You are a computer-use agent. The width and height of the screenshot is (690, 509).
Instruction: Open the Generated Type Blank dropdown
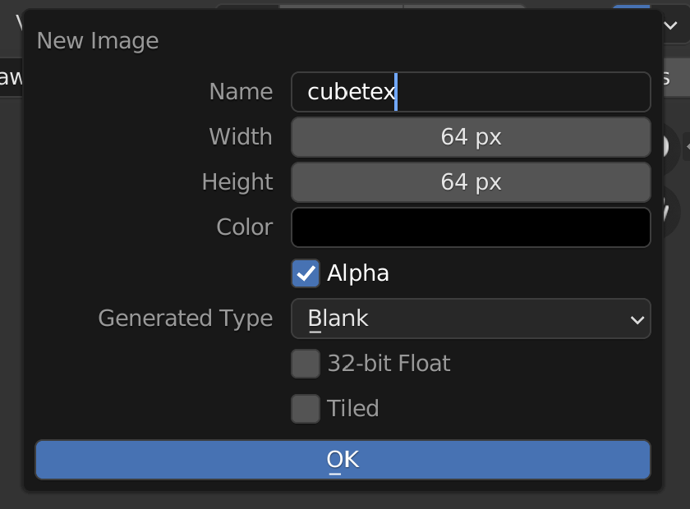[x=470, y=319]
